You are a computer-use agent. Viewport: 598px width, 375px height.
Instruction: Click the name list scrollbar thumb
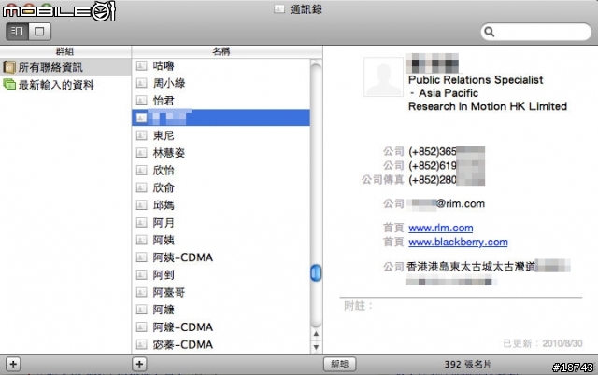point(316,273)
